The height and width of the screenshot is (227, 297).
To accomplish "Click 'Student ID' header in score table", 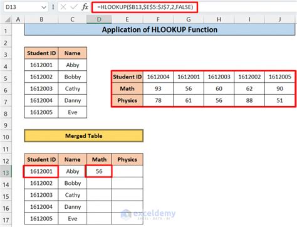I will coord(127,77).
